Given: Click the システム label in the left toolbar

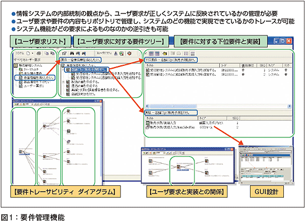Looking at the screenshot, I should click(x=20, y=53).
